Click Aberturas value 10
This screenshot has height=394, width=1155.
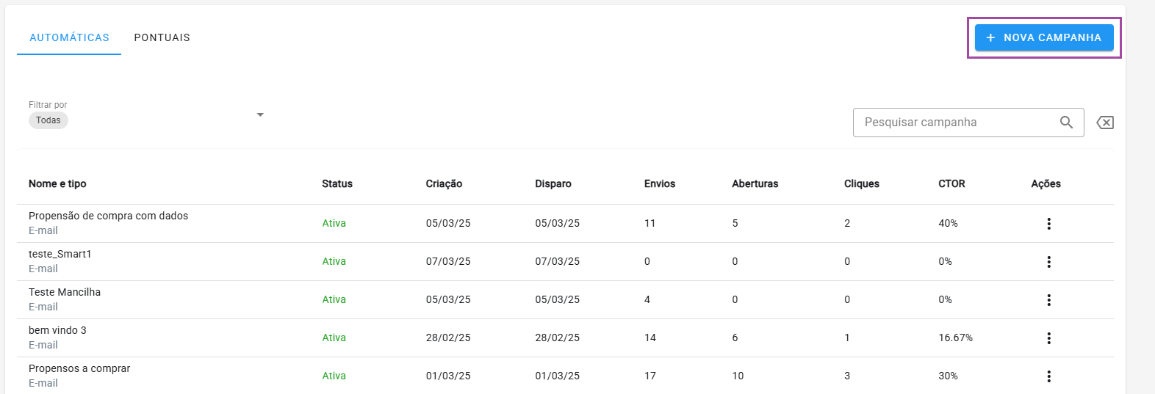738,376
